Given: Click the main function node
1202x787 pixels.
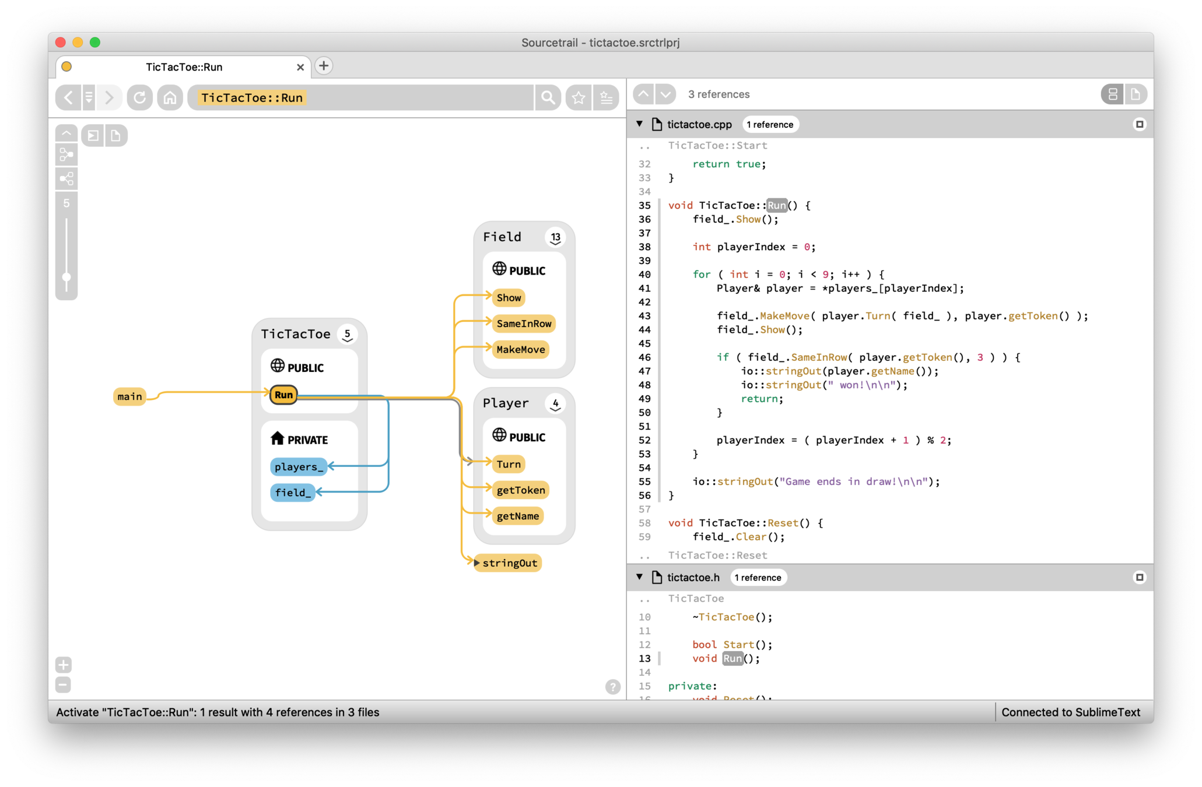Looking at the screenshot, I should [x=129, y=396].
